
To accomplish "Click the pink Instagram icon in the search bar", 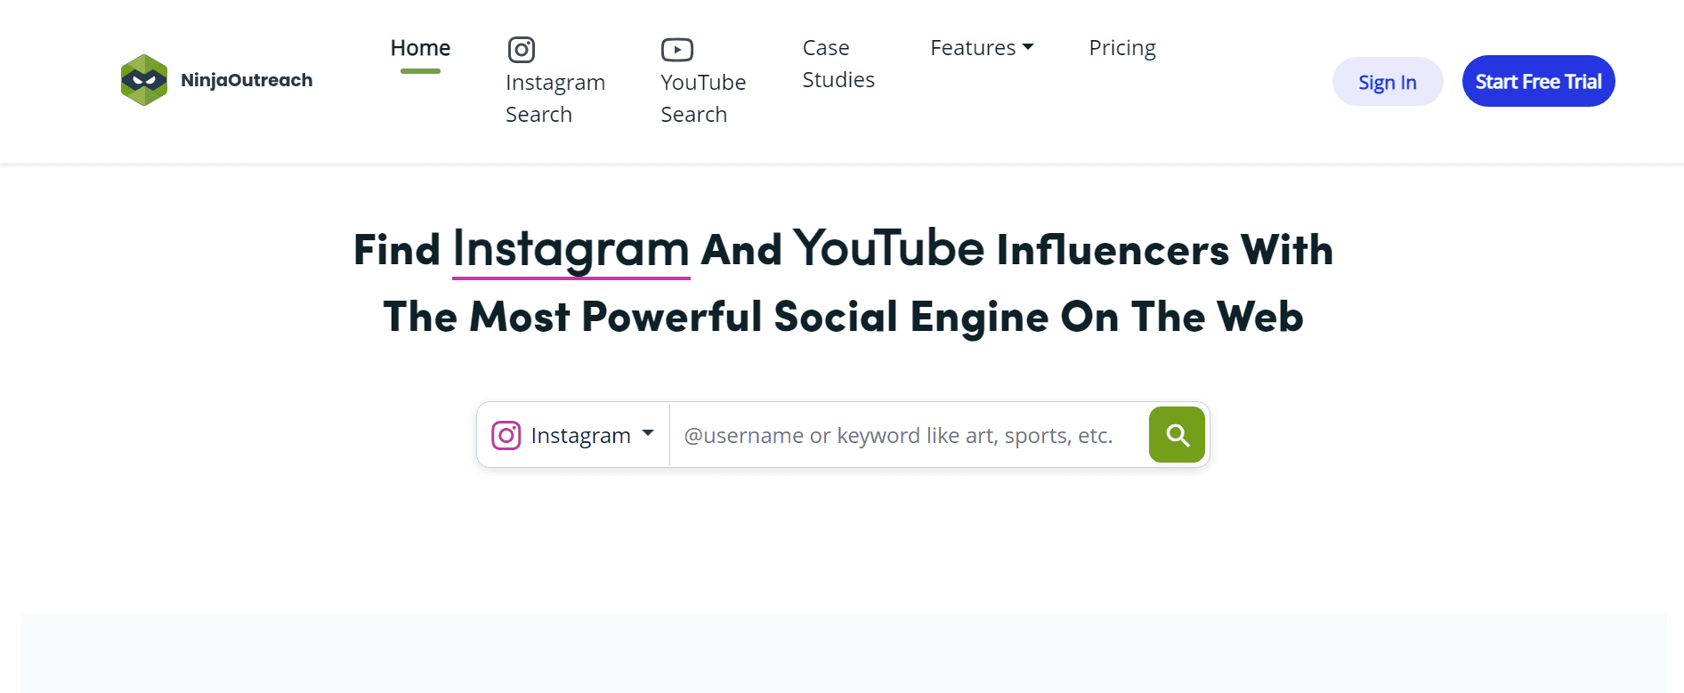I will coord(506,435).
